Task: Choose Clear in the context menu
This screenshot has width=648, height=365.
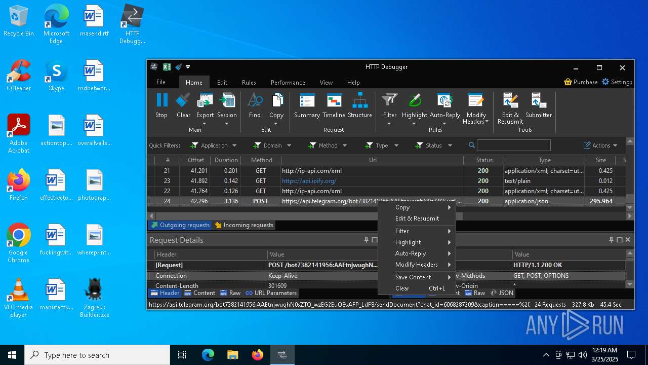Action: (417, 288)
